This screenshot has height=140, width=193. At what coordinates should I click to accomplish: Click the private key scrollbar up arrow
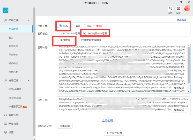point(189,46)
